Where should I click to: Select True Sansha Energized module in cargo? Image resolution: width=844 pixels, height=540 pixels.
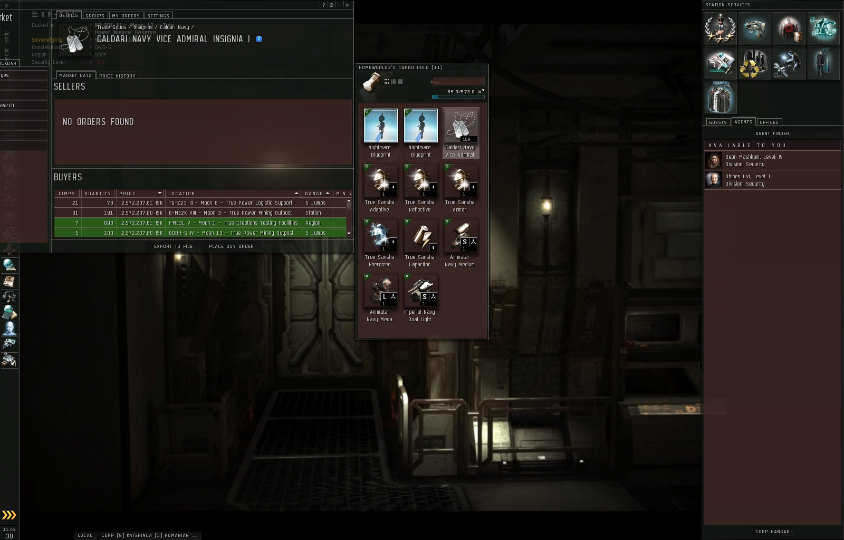(x=380, y=243)
